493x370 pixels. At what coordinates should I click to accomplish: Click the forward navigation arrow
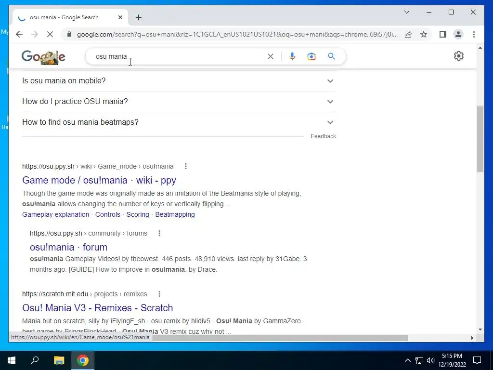click(x=35, y=34)
